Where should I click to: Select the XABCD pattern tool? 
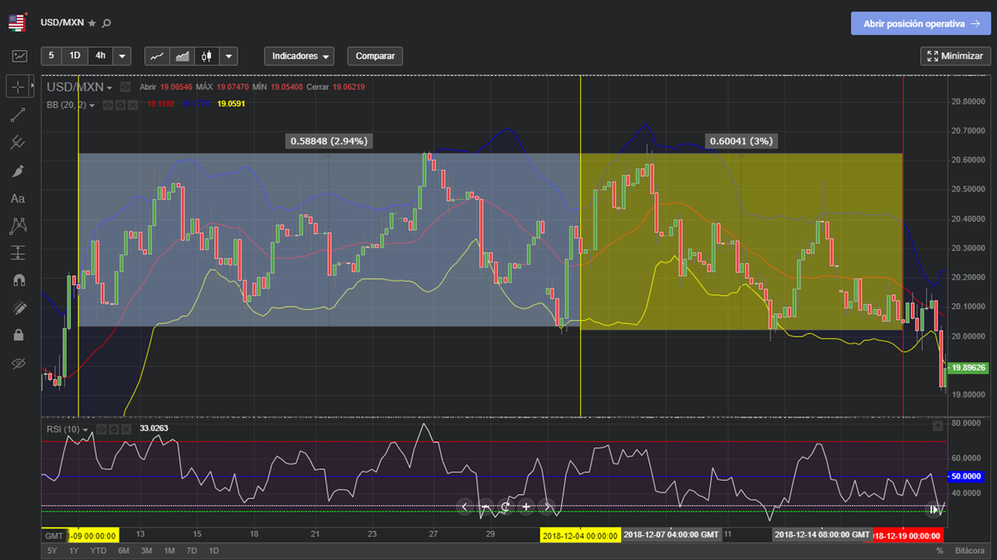tap(19, 226)
